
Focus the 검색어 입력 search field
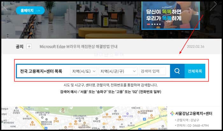(152, 71)
